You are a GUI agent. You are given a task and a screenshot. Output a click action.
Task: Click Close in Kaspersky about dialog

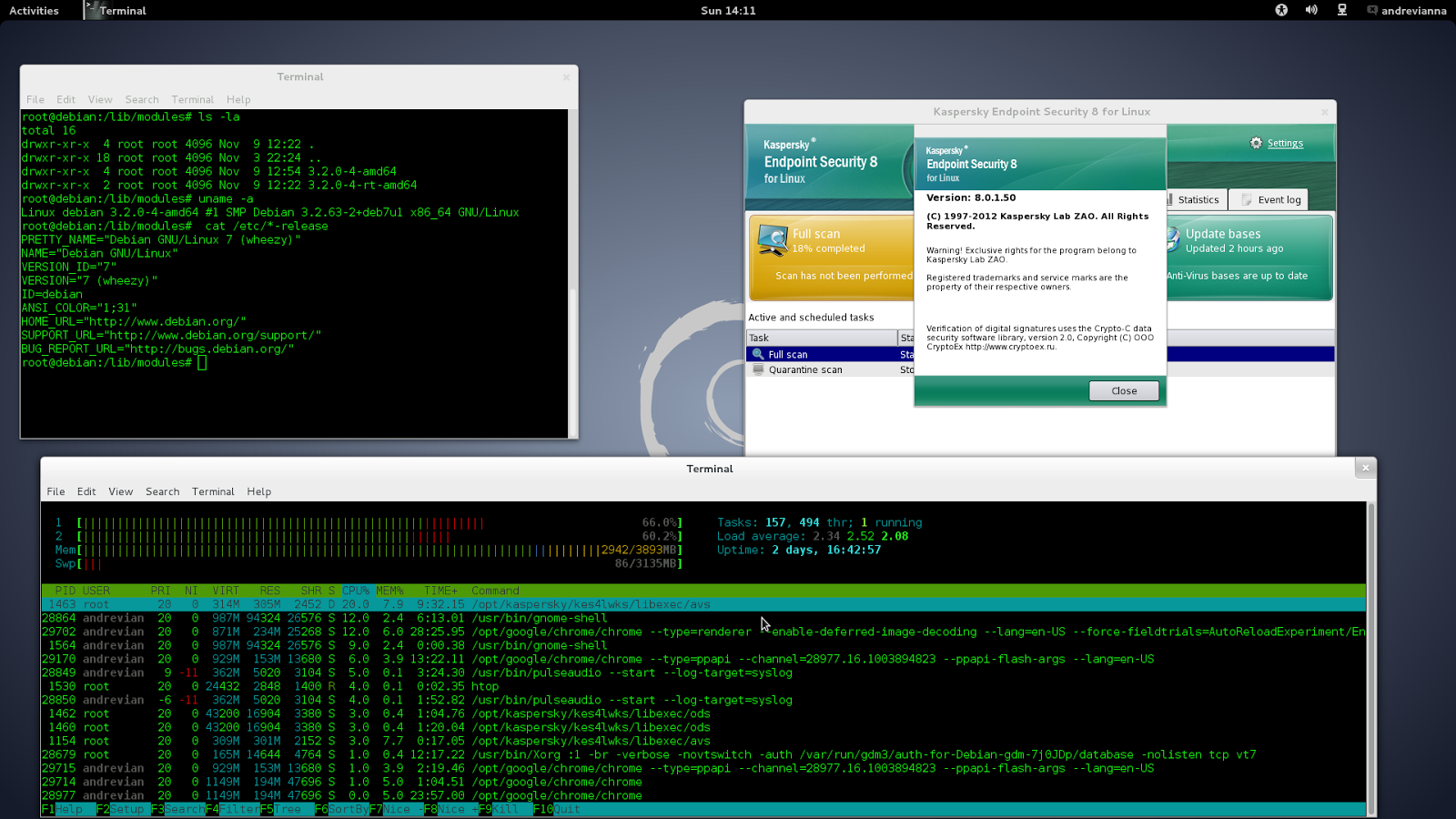point(1124,391)
